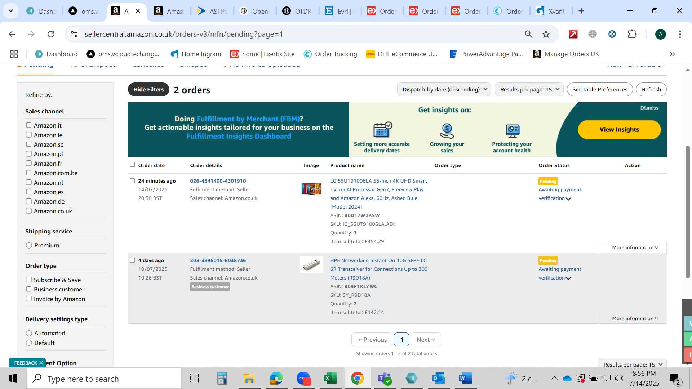Click the red arrow extension icon
Screen dimensions: 692x389
click(573, 34)
